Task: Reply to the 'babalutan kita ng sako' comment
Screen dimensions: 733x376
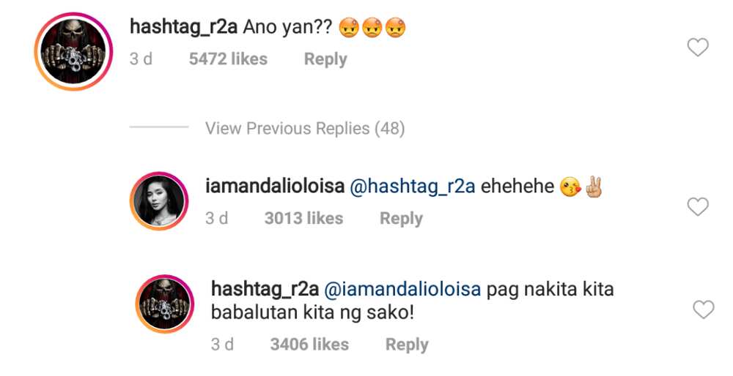Action: coord(407,345)
